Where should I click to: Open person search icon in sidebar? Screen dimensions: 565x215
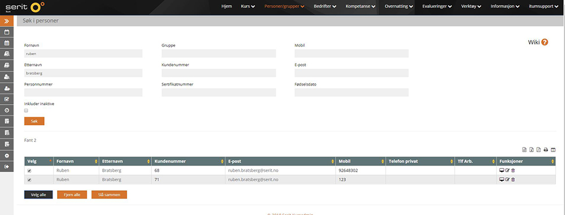[x=6, y=77]
